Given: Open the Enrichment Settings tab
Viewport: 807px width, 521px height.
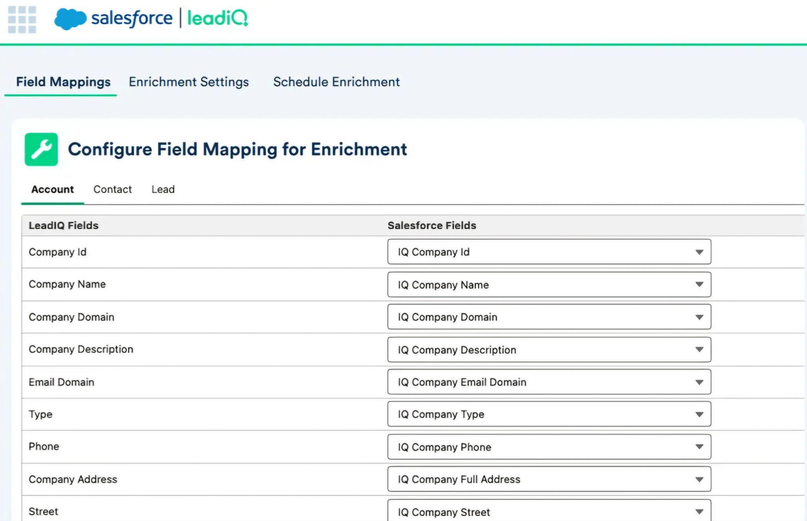Looking at the screenshot, I should point(189,82).
